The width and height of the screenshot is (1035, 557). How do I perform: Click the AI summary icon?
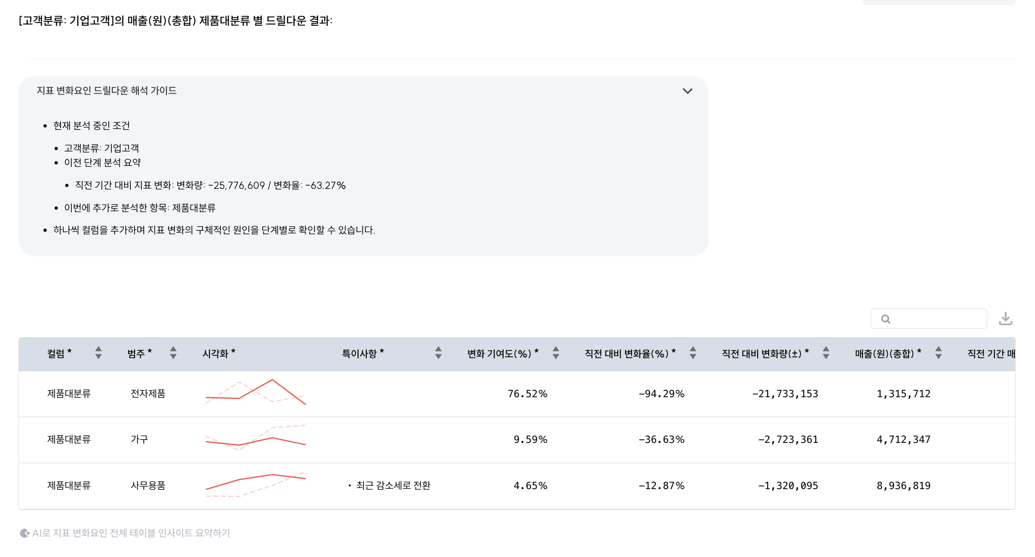click(x=25, y=533)
